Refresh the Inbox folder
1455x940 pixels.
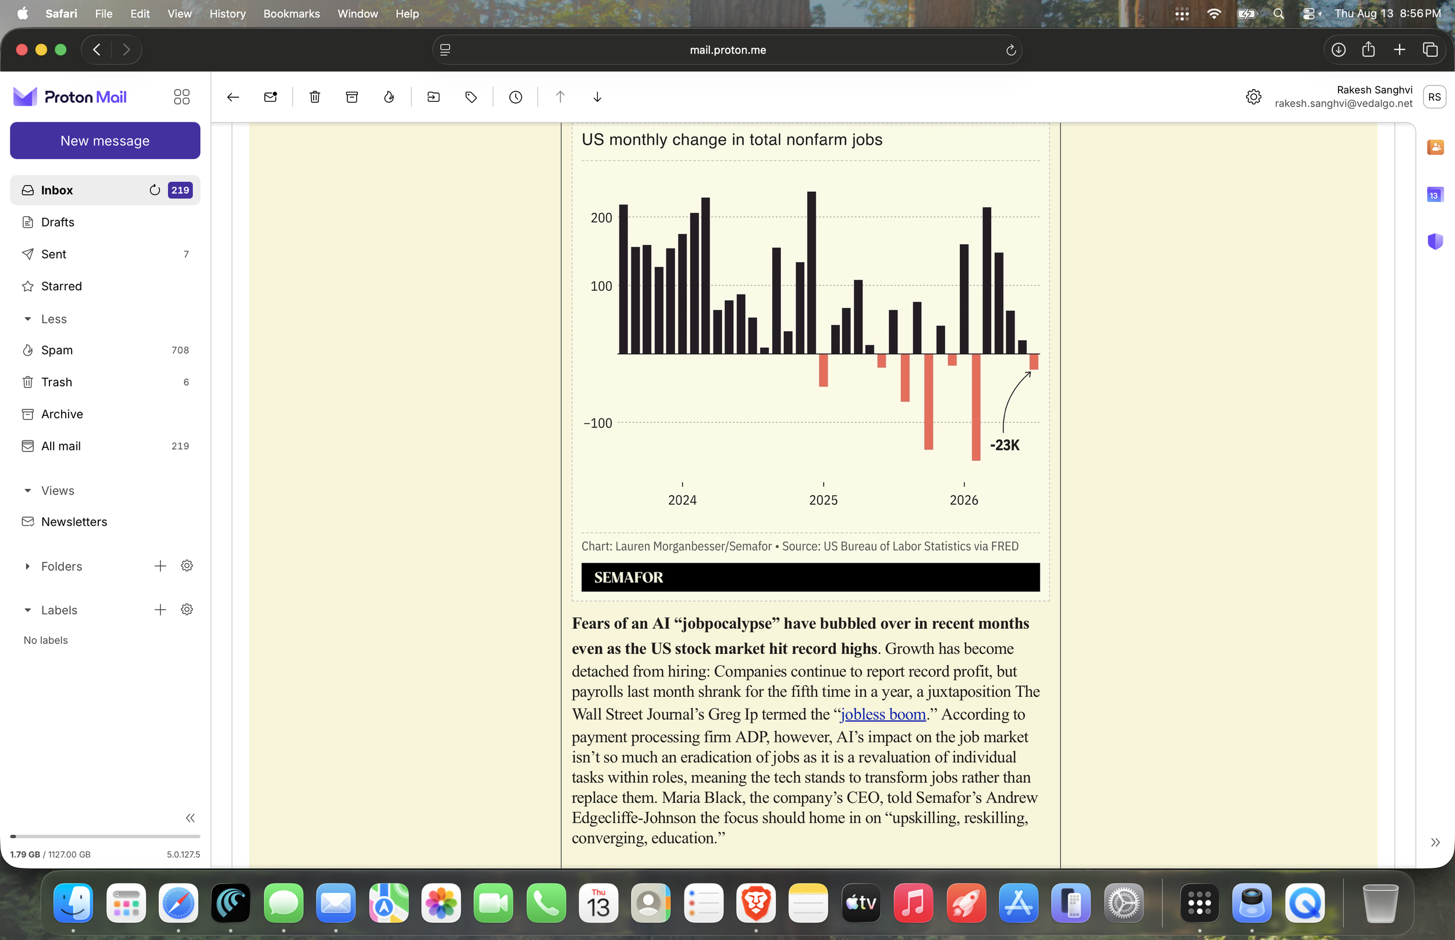(x=154, y=190)
